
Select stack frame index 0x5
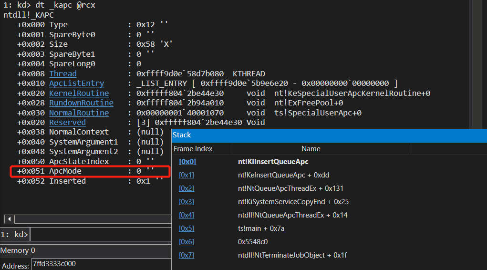pyautogui.click(x=187, y=228)
